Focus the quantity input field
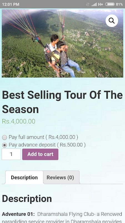The width and height of the screenshot is (125, 223). point(11,154)
